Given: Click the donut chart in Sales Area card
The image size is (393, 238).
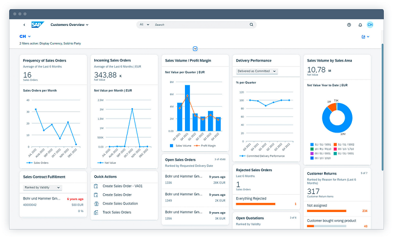Looking at the screenshot, I should [337, 117].
